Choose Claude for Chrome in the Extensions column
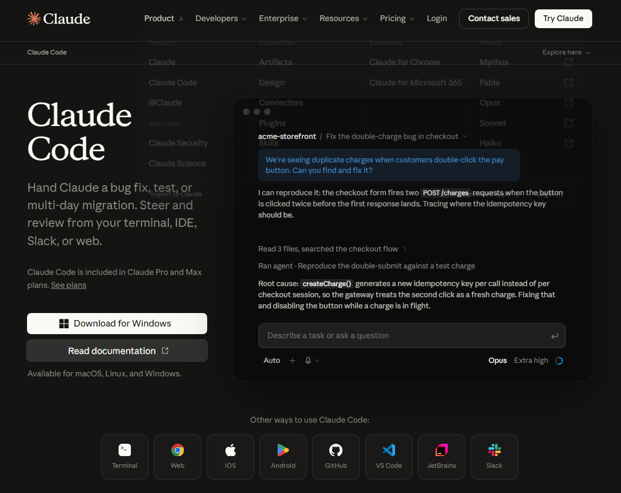Viewport: 621px width, 493px height. tap(404, 62)
